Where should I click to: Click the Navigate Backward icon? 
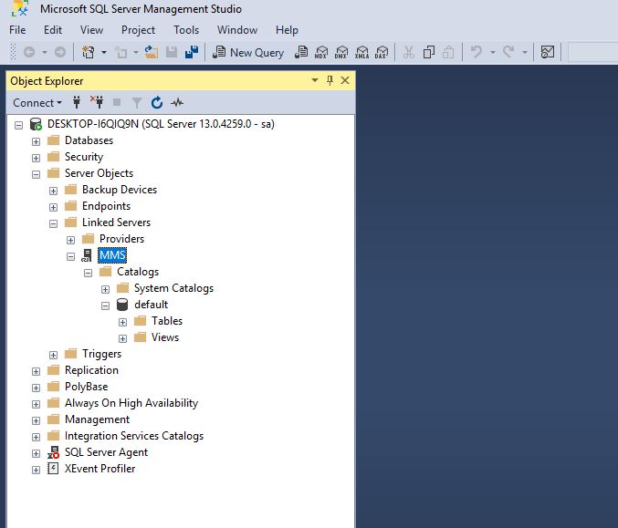tap(29, 52)
